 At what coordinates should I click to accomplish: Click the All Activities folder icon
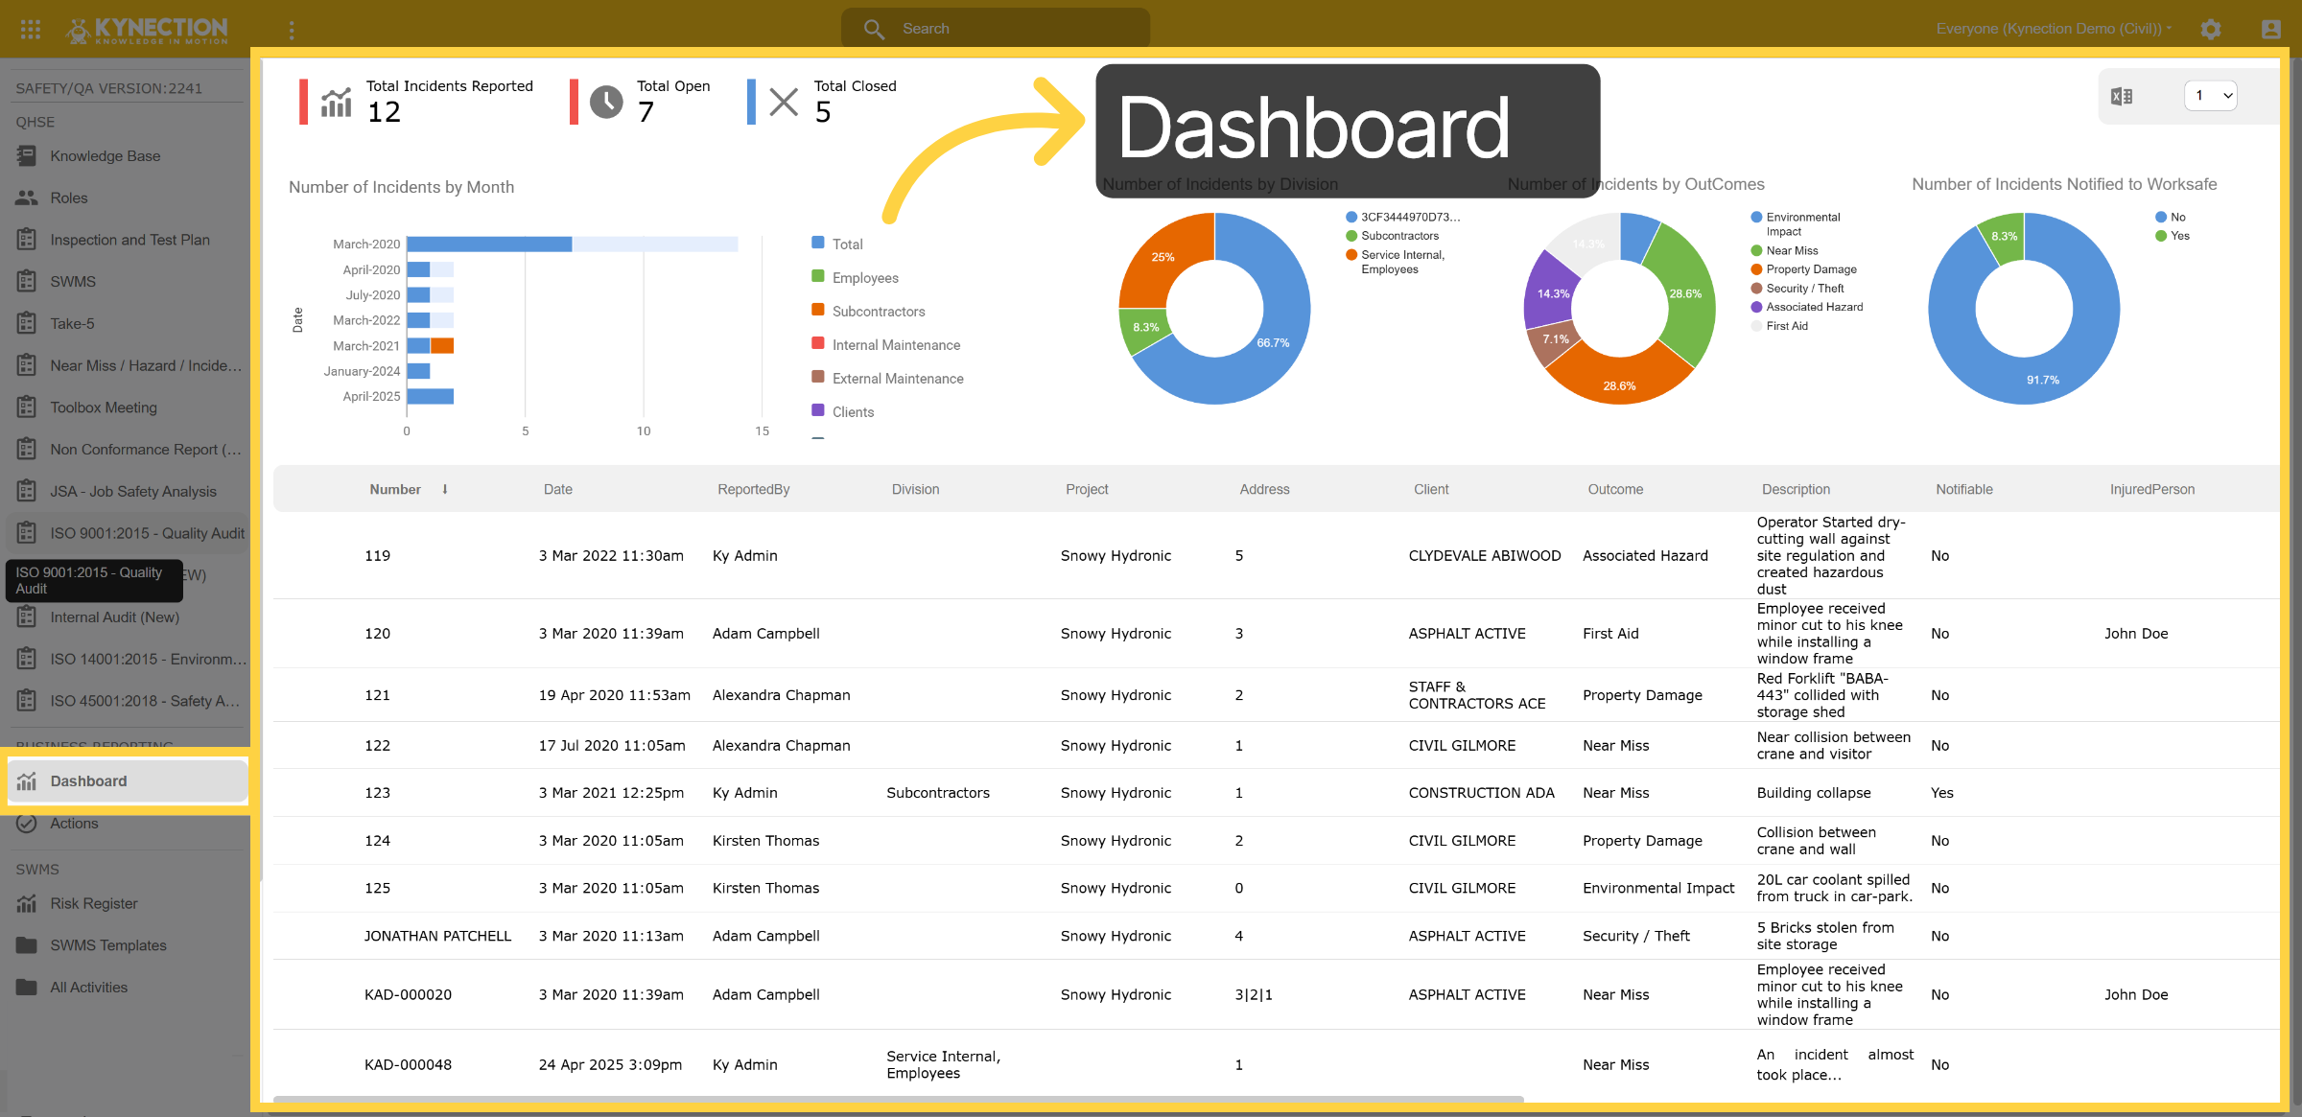(x=27, y=988)
